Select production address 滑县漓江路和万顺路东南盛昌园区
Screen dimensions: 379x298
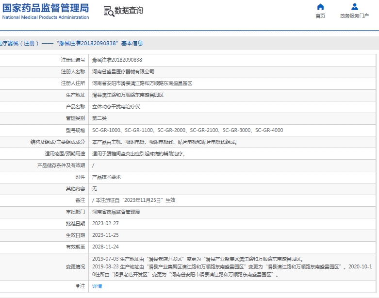(128, 95)
